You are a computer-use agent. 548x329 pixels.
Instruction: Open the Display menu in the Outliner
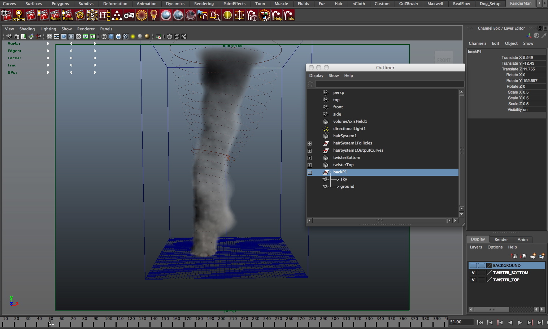click(316, 75)
